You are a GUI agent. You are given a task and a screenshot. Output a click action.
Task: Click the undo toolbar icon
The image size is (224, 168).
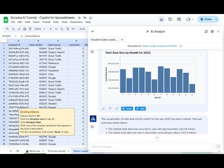click(14, 29)
